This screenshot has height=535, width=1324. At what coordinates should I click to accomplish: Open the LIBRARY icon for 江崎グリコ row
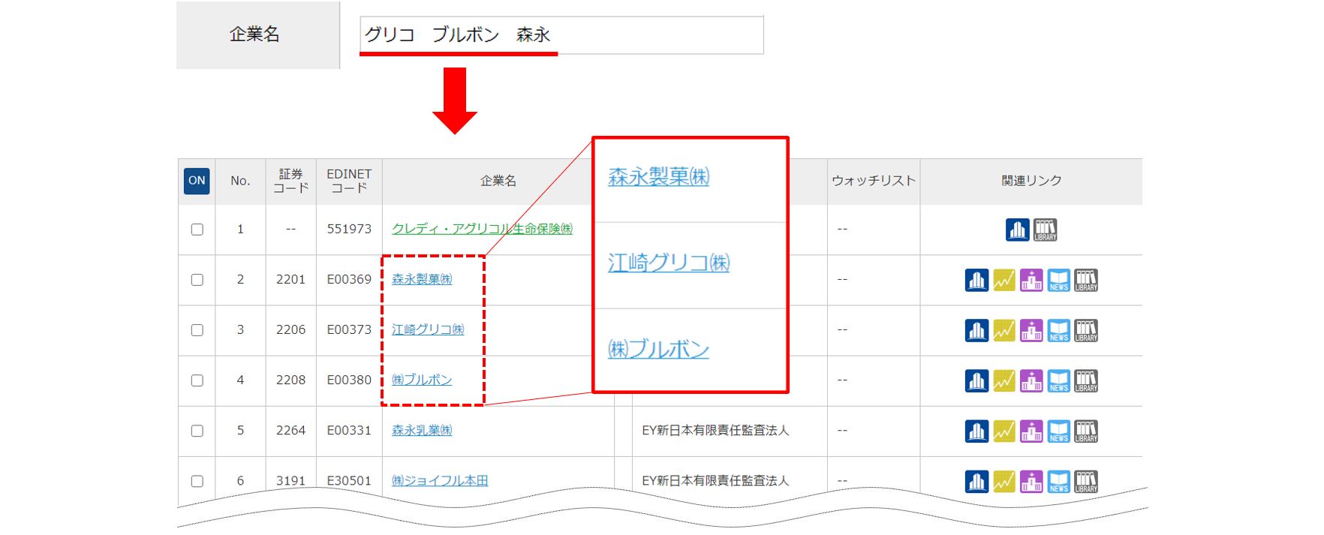(1086, 331)
